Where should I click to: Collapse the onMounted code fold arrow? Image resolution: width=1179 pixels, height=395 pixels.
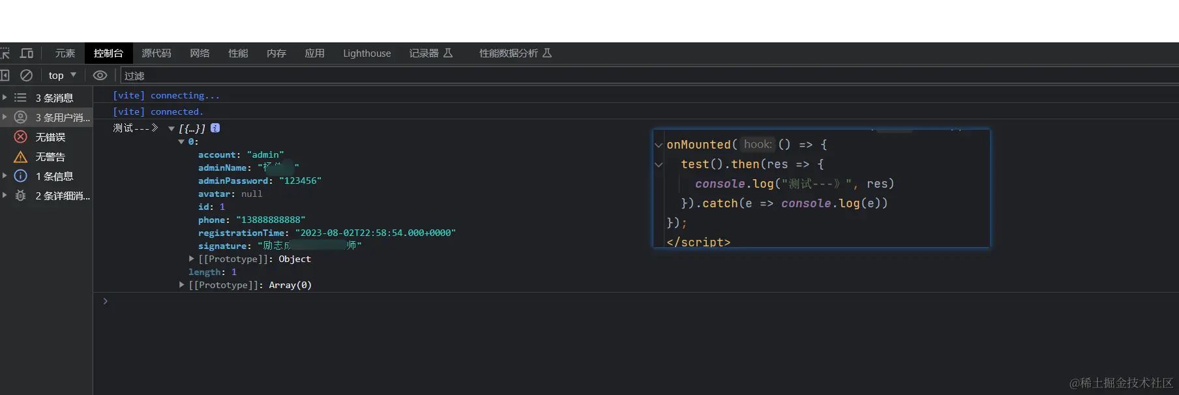click(x=659, y=145)
